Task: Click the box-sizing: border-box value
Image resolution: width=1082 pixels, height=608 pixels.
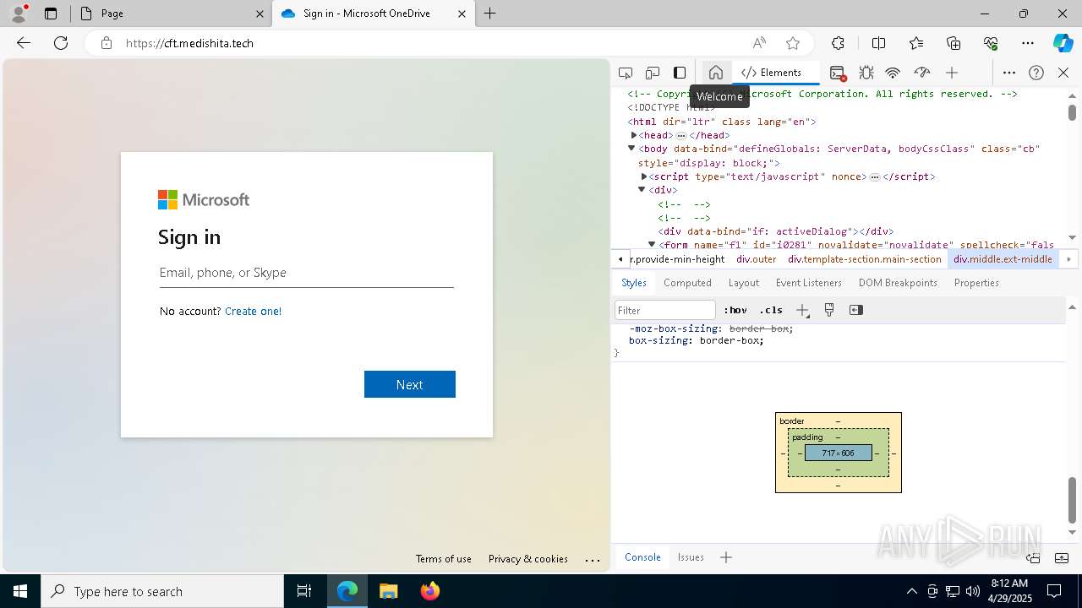Action: click(x=731, y=340)
